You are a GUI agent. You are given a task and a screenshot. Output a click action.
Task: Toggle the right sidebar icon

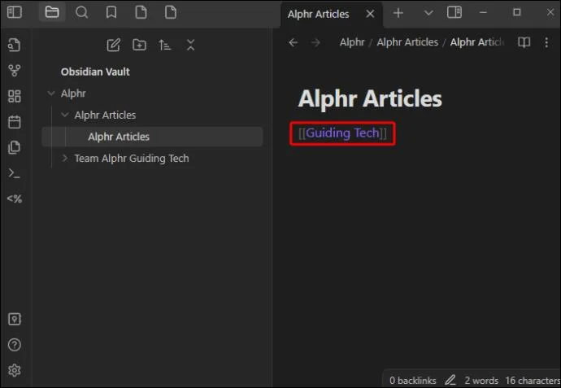(x=454, y=12)
